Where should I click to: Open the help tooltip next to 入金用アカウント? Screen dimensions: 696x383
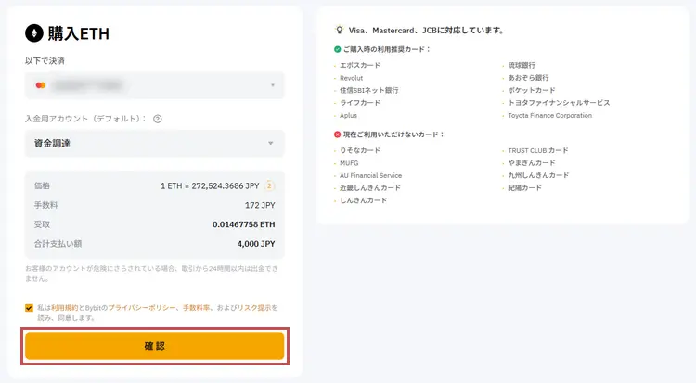coord(157,119)
